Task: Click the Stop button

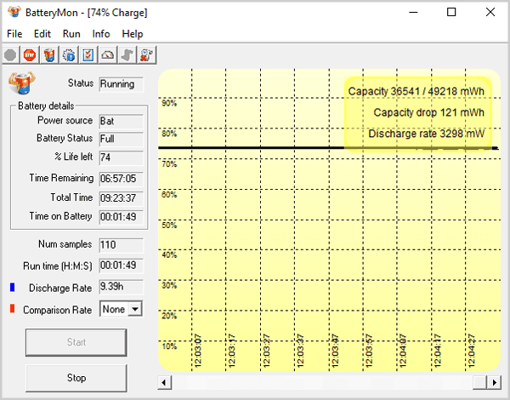Action: tap(76, 378)
